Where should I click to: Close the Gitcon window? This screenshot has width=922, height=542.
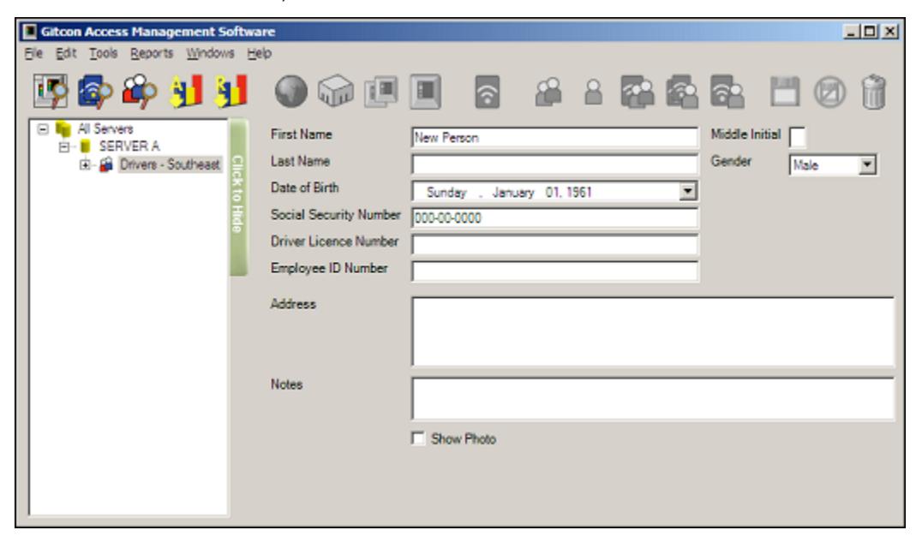click(x=889, y=31)
